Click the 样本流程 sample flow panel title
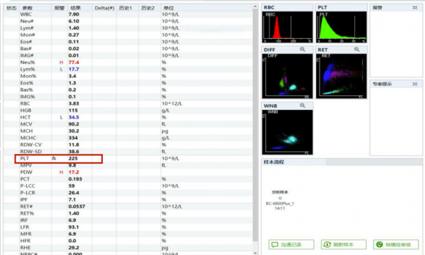 [x=274, y=162]
